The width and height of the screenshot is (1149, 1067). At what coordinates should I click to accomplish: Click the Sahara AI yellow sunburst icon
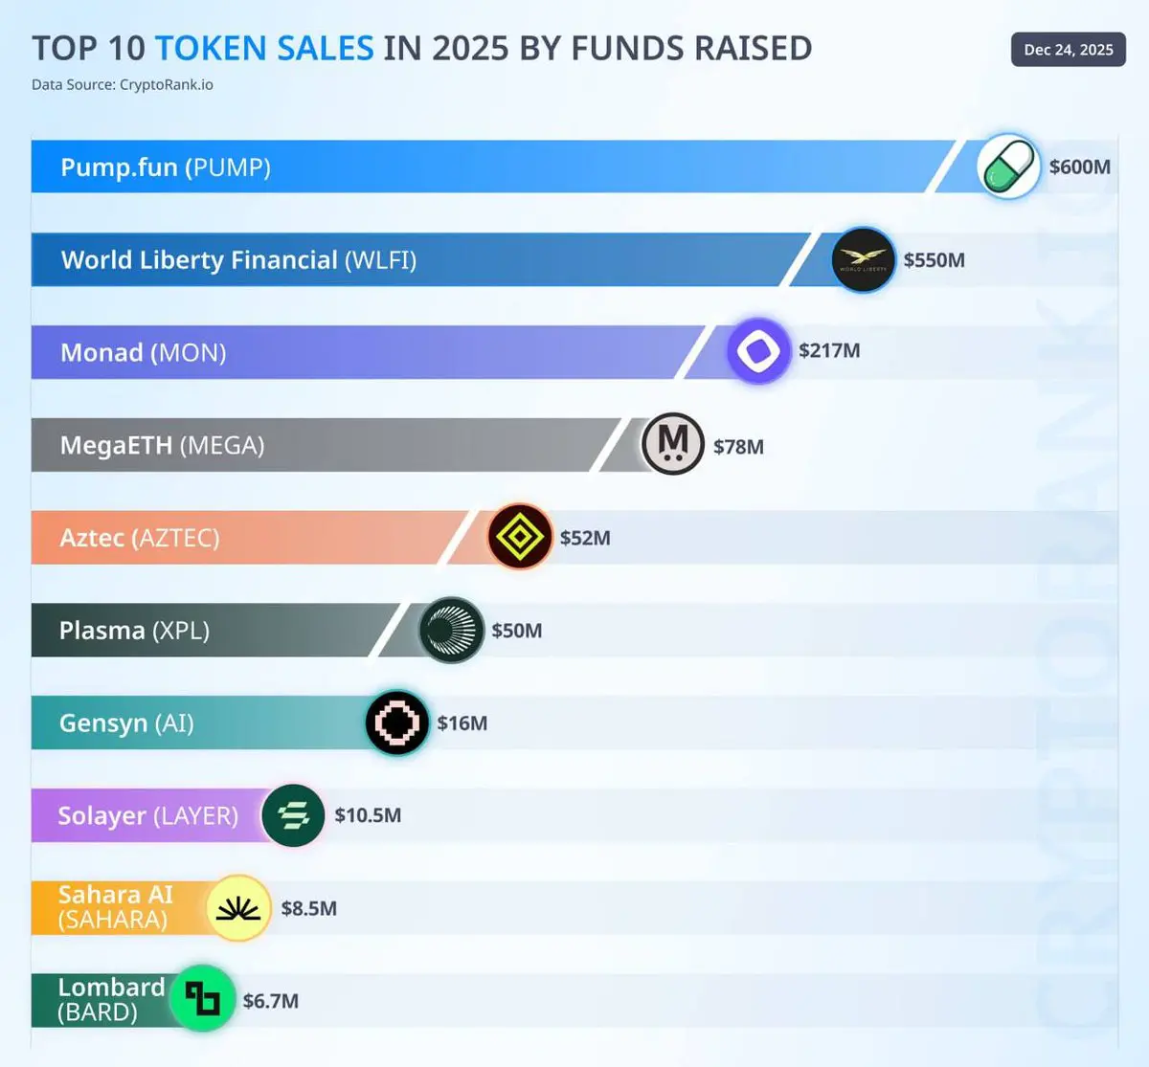(238, 908)
